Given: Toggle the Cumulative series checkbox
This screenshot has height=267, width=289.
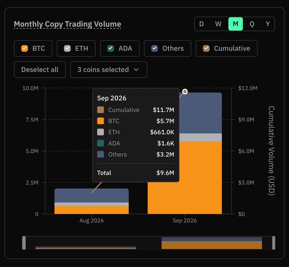Looking at the screenshot, I should pyautogui.click(x=206, y=48).
